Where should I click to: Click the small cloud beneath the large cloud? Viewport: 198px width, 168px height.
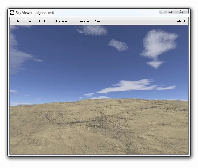(155, 64)
